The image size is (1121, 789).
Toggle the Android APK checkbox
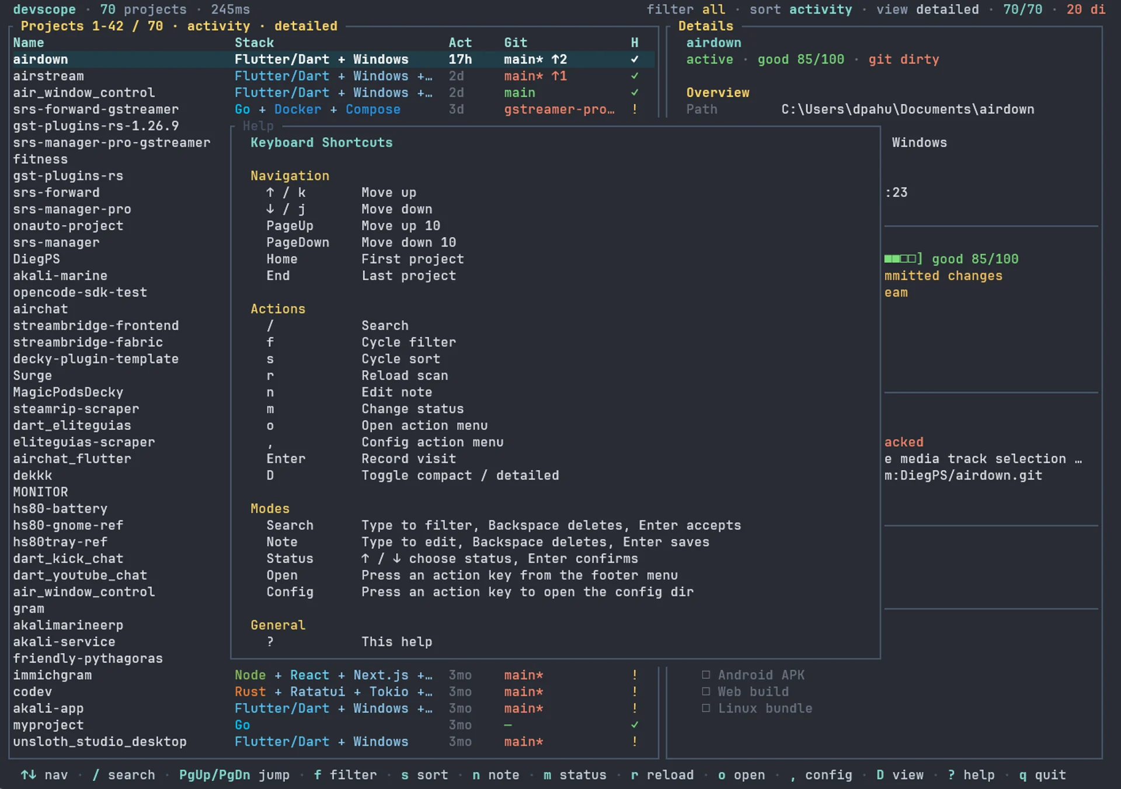pyautogui.click(x=706, y=675)
